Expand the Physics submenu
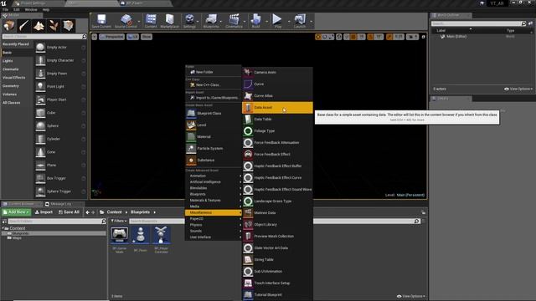 [x=214, y=225]
